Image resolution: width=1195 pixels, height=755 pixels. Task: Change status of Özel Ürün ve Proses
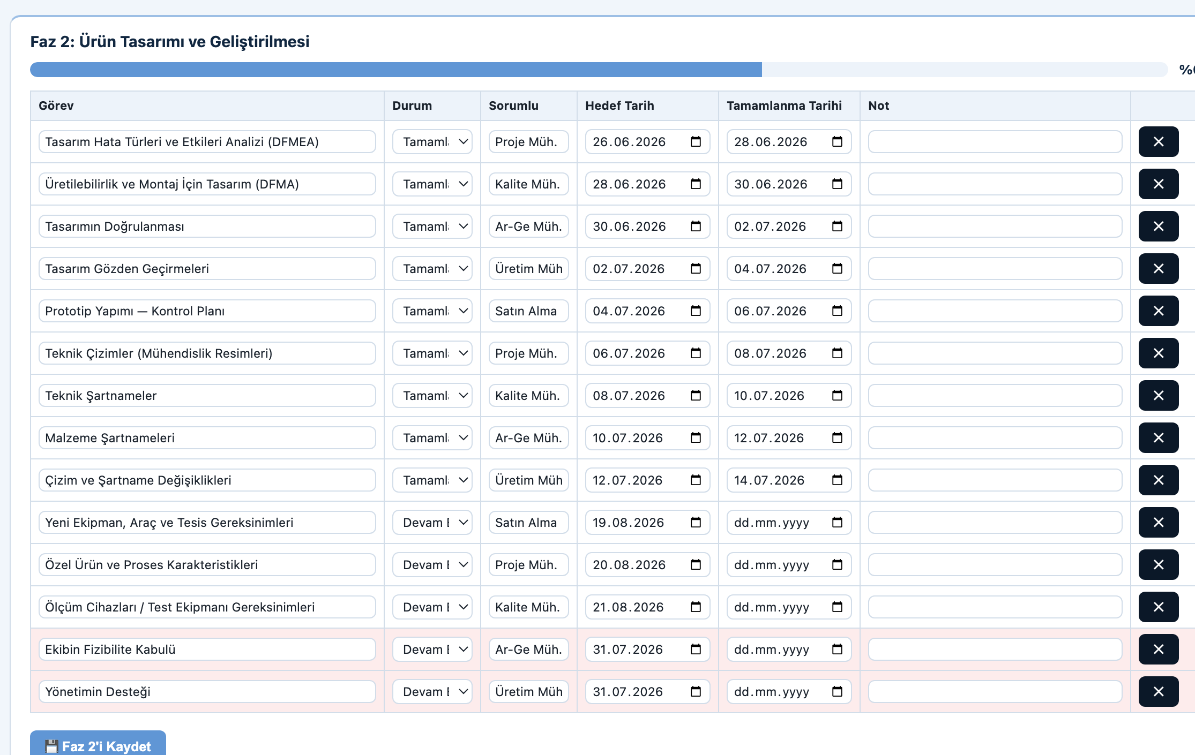pyautogui.click(x=432, y=565)
